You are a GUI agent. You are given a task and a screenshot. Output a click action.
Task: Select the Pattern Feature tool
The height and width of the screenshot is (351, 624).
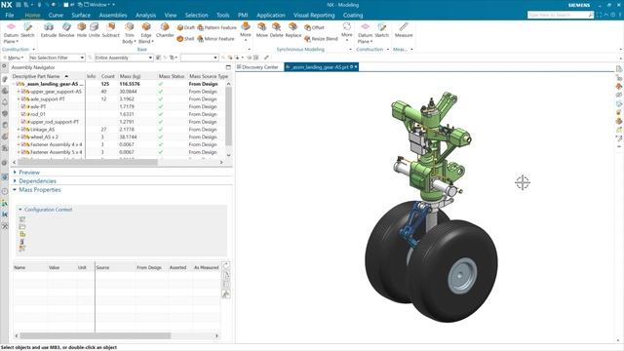point(216,27)
